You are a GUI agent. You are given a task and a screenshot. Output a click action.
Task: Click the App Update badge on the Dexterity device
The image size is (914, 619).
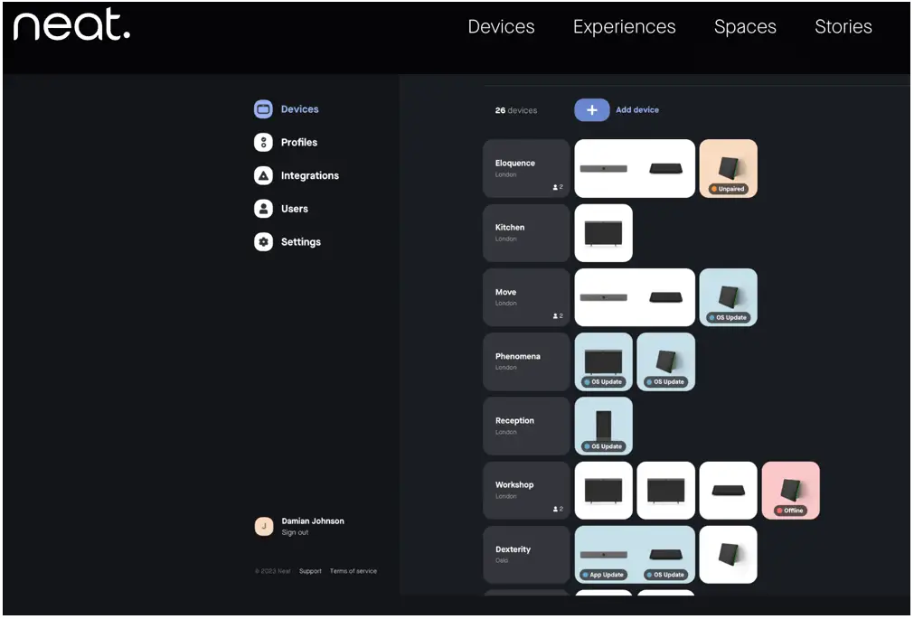pos(604,574)
